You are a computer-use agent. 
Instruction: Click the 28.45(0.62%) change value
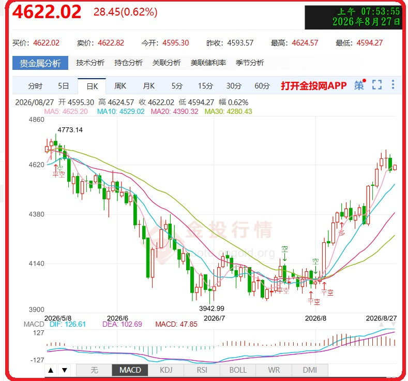tap(126, 12)
